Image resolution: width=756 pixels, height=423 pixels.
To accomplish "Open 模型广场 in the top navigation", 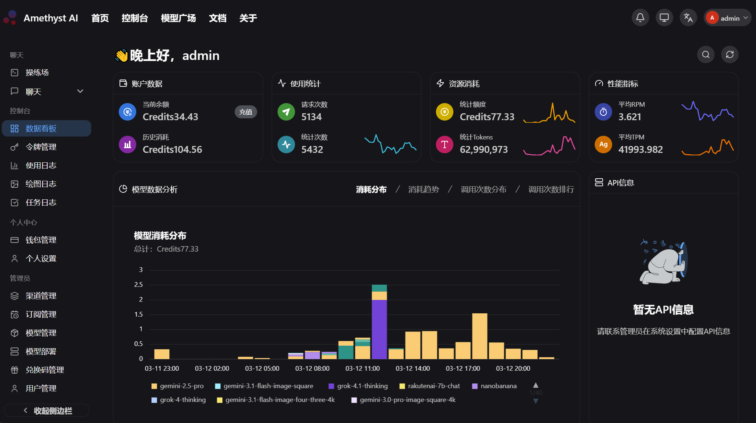I will point(178,18).
